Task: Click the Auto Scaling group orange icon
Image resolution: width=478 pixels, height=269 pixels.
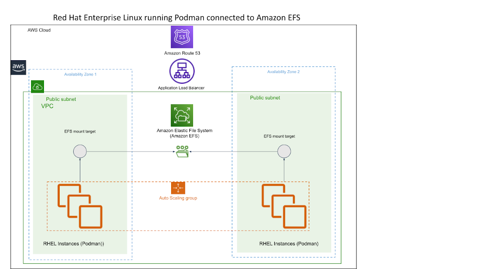Action: coord(178,188)
